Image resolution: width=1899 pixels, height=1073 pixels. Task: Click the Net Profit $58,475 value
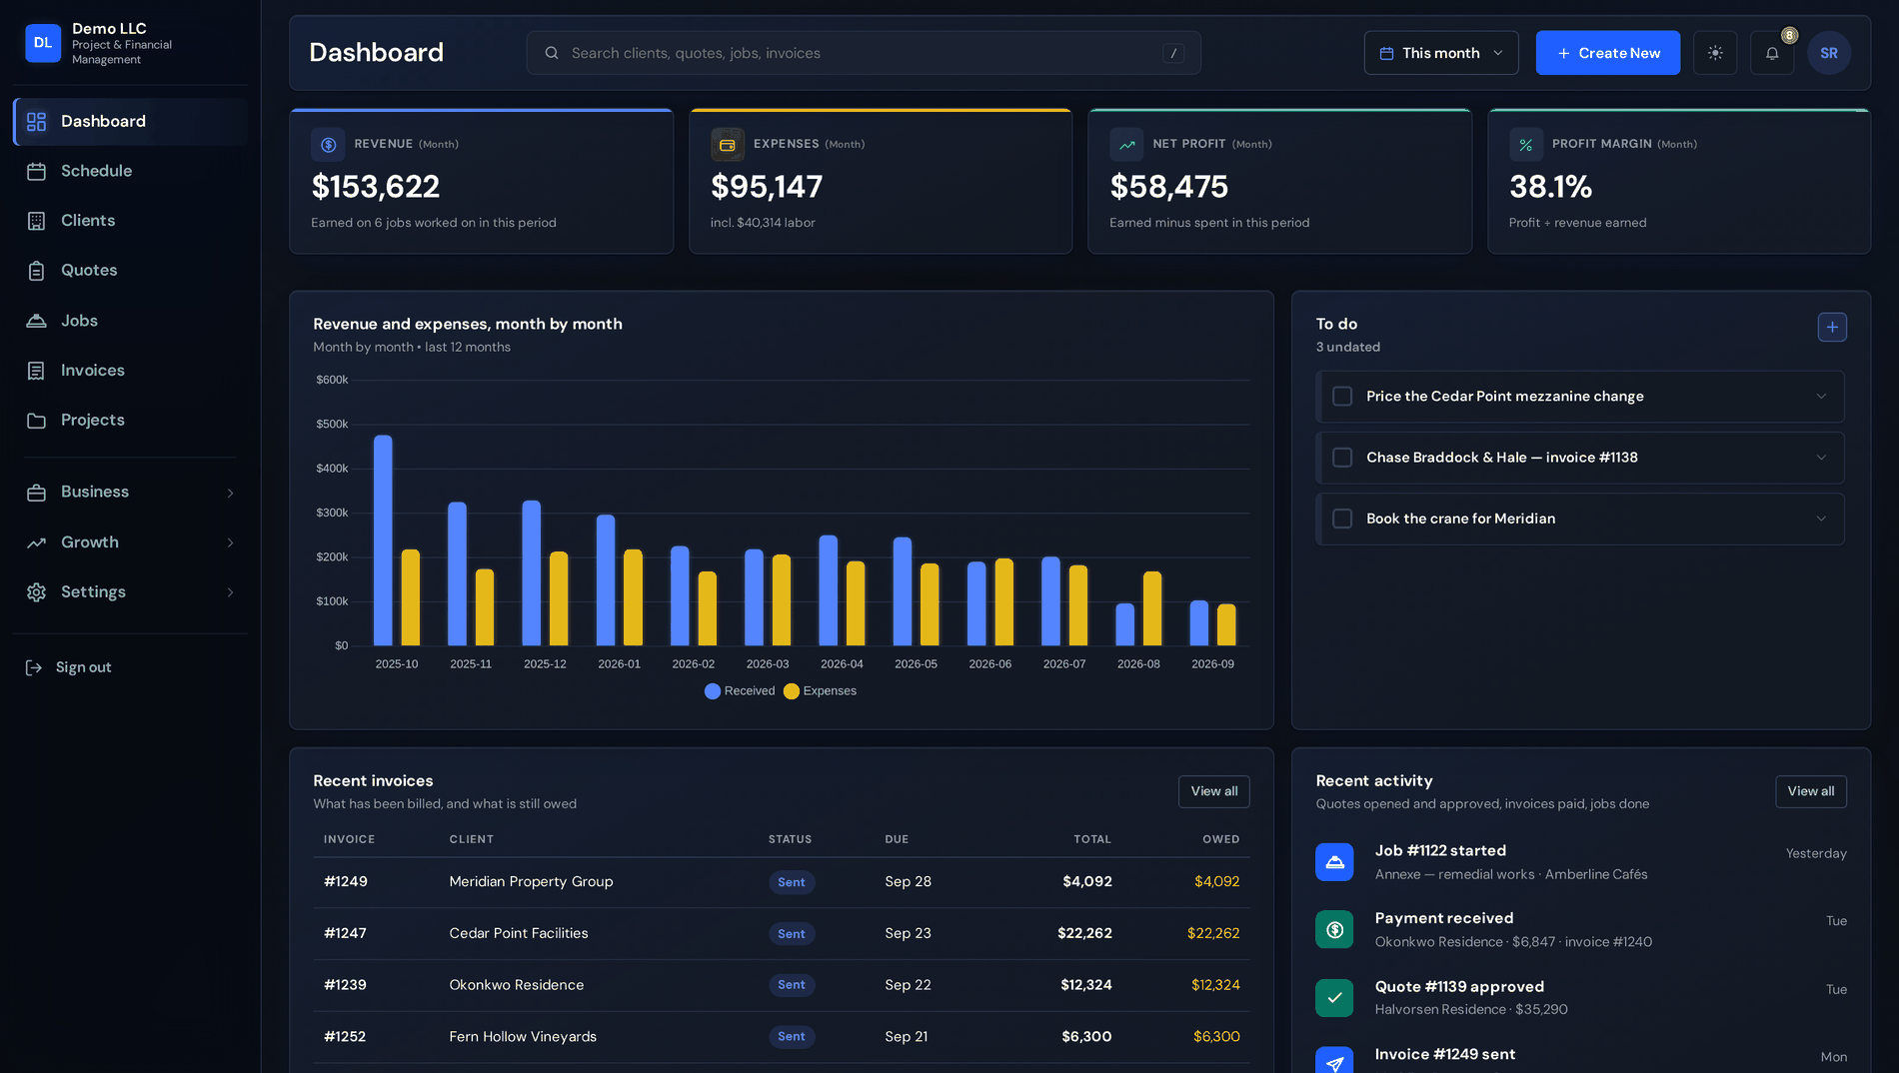[1168, 187]
